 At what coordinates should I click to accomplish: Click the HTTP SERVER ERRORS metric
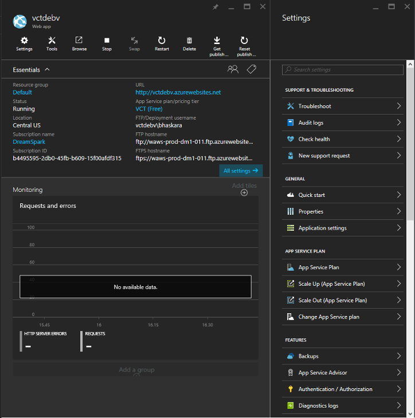coord(44,341)
